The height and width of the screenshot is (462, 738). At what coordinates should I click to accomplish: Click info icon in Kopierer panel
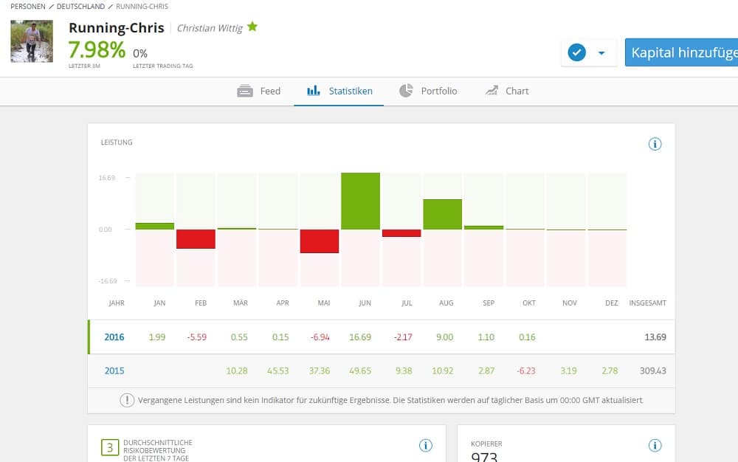click(655, 445)
